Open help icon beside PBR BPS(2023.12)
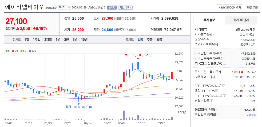The image size is (262, 127). click(224, 96)
